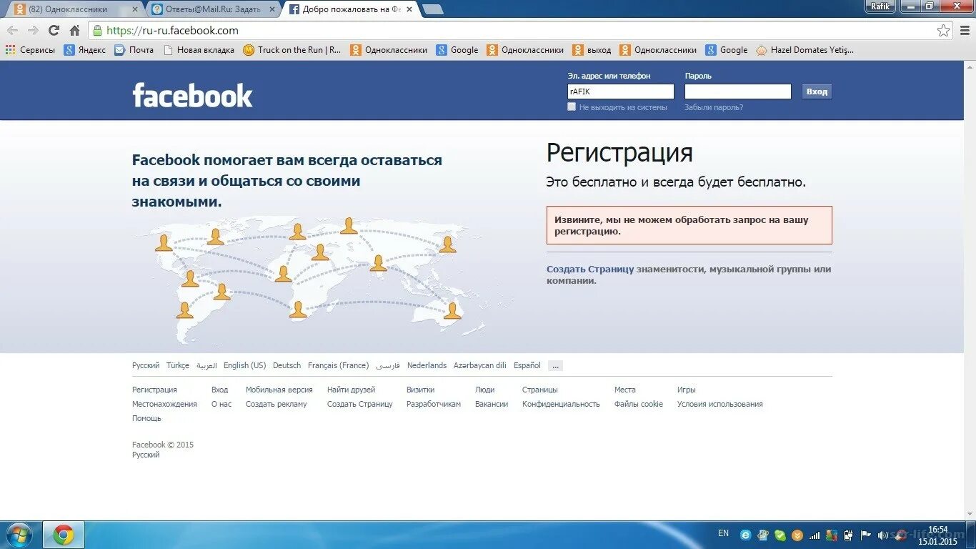Open a new tab button
Viewport: 976px width, 549px height.
coord(432,9)
